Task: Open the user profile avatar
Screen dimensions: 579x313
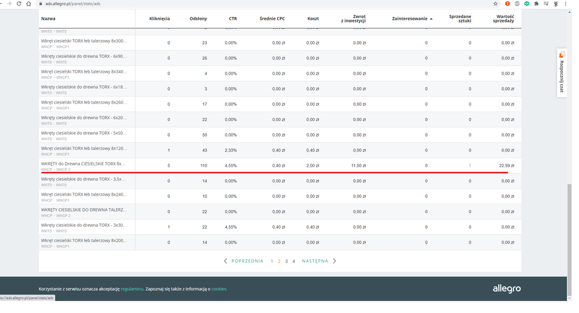Action: pos(556,3)
